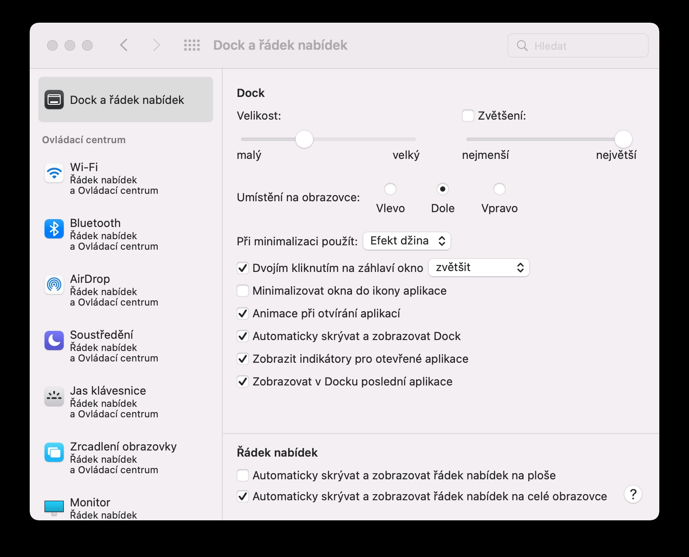Viewport: 689px width, 557px height.
Task: Open the zvětšit double-click action dropdown
Action: (479, 268)
